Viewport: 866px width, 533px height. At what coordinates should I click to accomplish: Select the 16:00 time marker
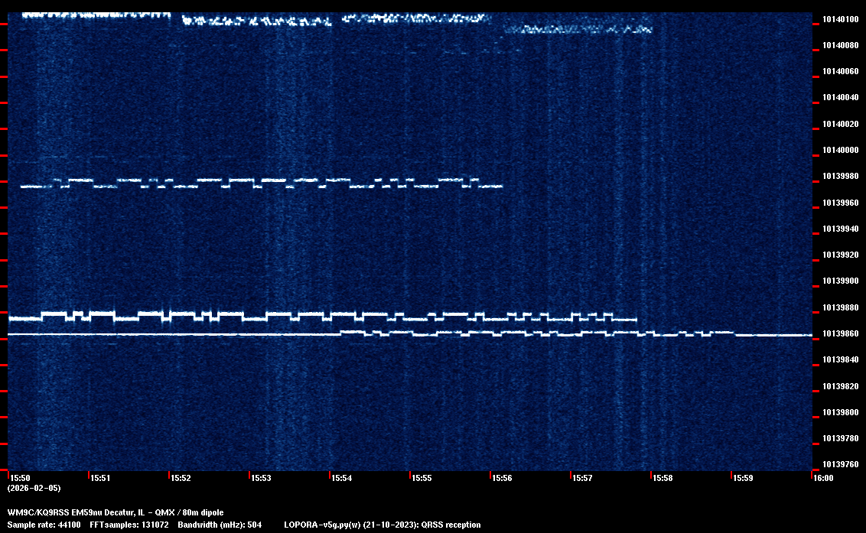tap(823, 478)
